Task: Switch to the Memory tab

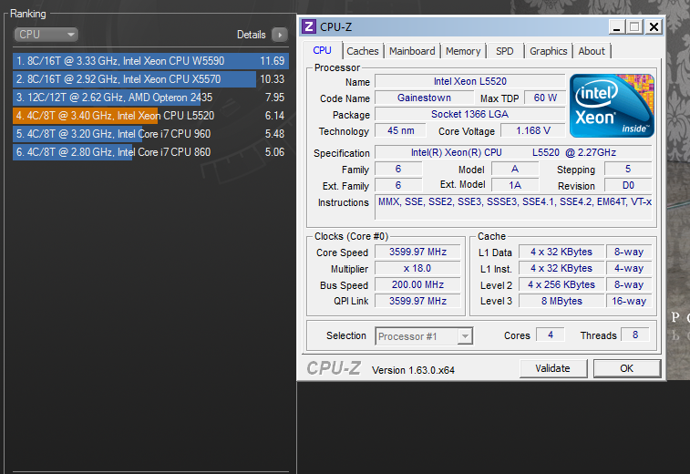Action: click(x=463, y=51)
